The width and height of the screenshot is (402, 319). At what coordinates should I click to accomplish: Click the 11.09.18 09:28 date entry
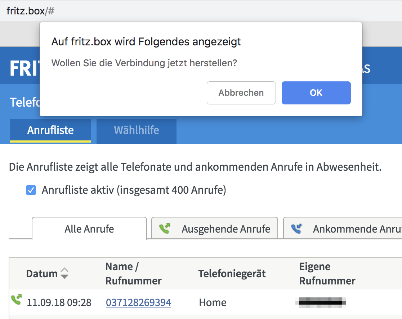click(x=59, y=302)
